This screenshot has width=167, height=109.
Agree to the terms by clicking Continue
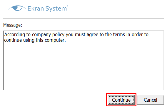pyautogui.click(x=121, y=100)
